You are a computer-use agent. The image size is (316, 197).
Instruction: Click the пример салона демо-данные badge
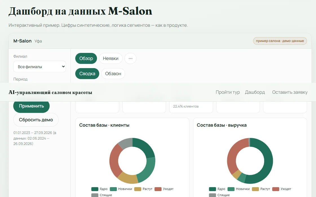pos(280,41)
